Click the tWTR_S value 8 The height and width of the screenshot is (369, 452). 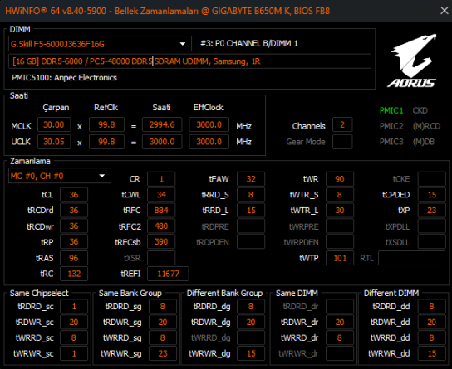pyautogui.click(x=340, y=195)
